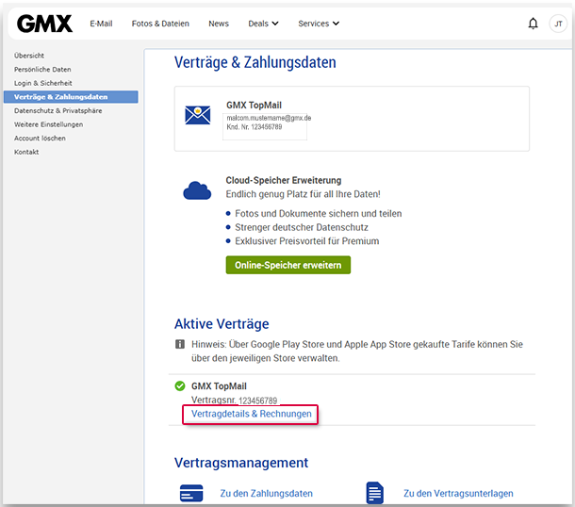Choose Account löschen in sidebar

pyautogui.click(x=40, y=139)
